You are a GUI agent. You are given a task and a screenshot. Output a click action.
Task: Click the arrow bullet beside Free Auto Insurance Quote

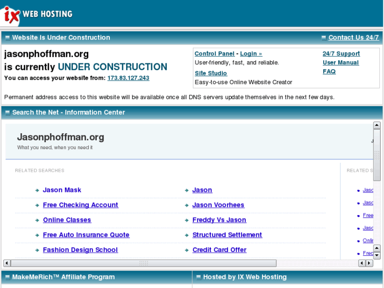[37, 235]
